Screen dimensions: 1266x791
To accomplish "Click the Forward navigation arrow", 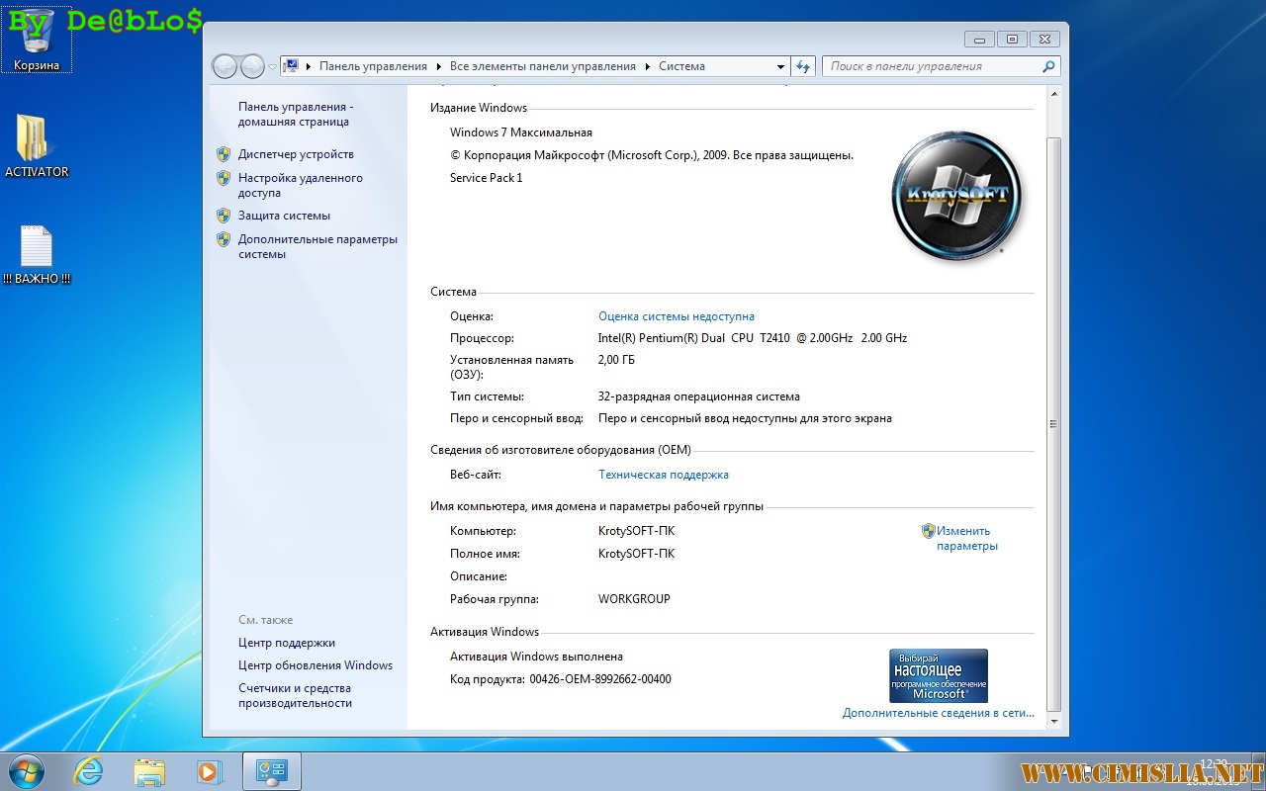I will 252,66.
